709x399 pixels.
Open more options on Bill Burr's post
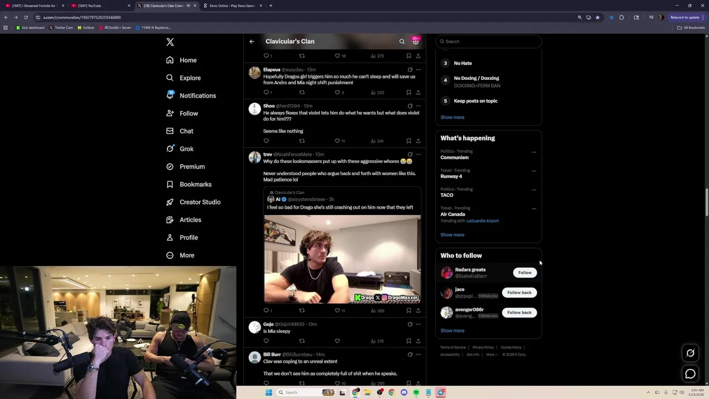tap(418, 355)
